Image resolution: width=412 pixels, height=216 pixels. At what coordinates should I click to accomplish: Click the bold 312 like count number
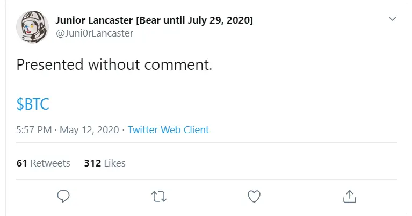coord(92,163)
